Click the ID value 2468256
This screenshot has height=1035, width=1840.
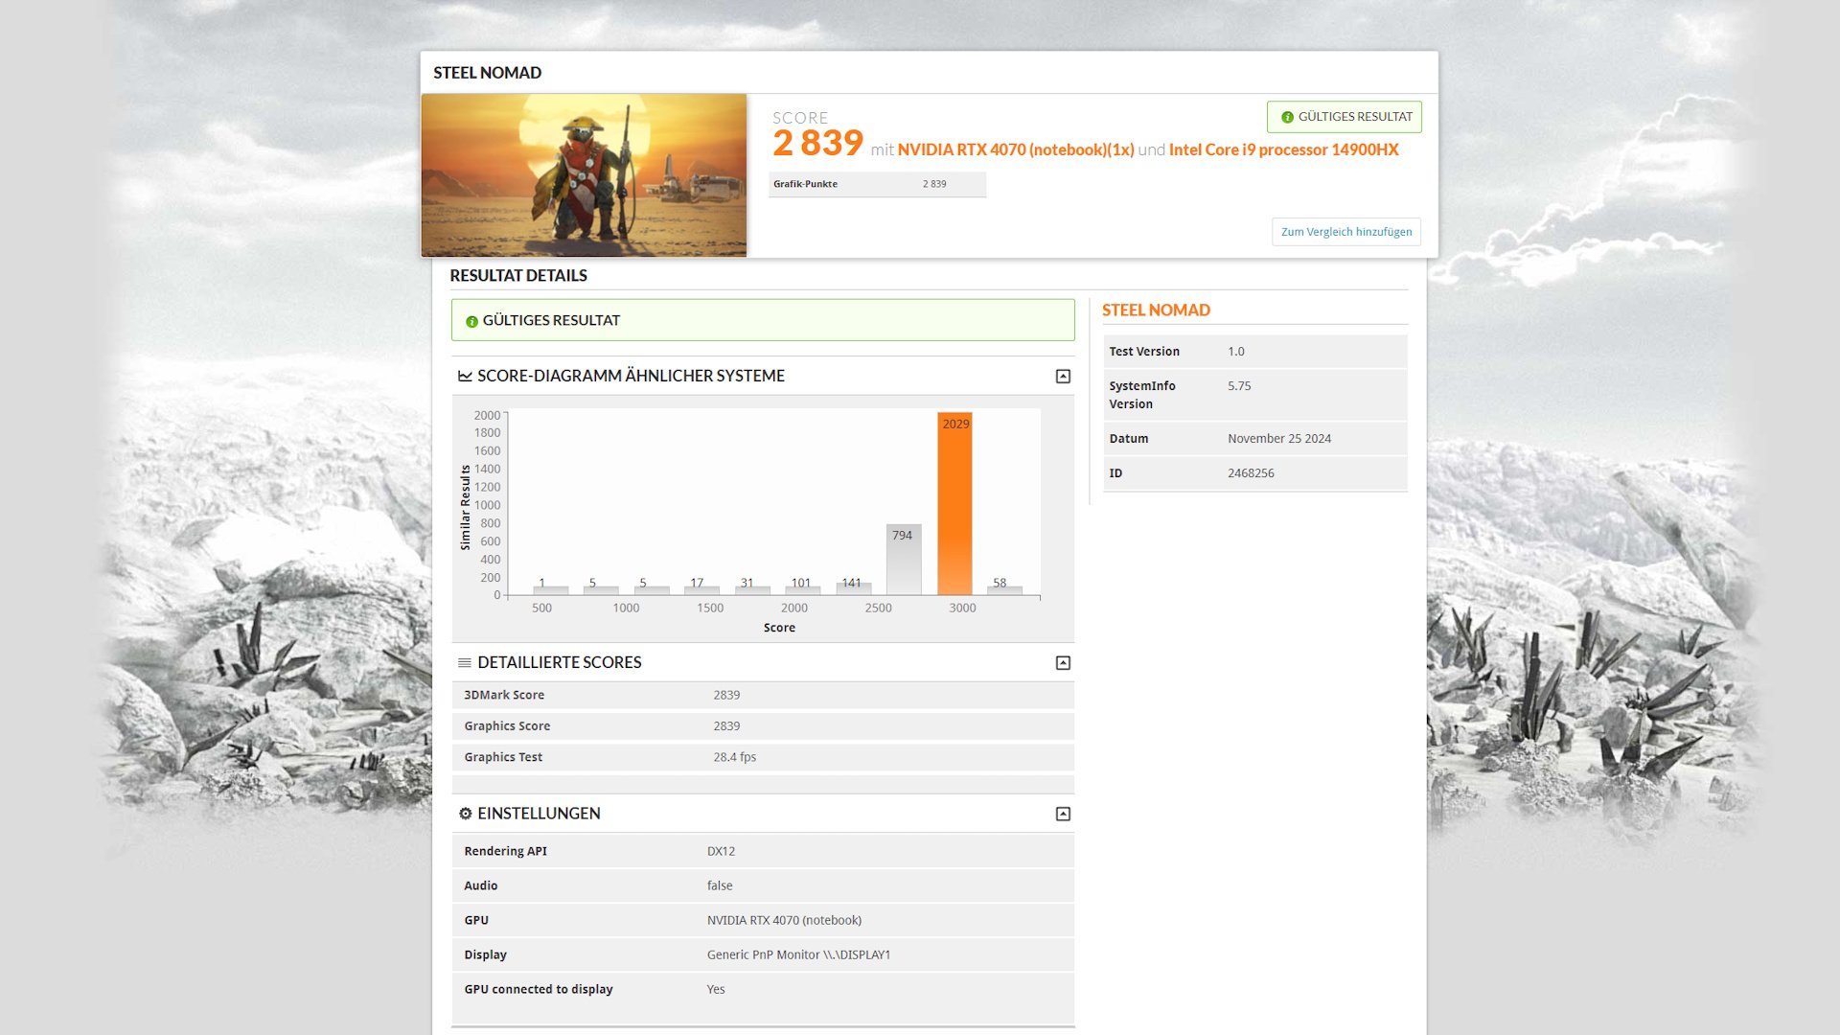click(1251, 473)
